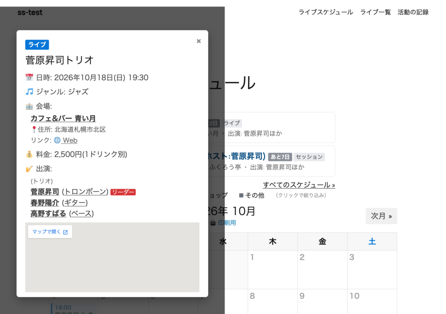Close the event detail modal

(199, 41)
